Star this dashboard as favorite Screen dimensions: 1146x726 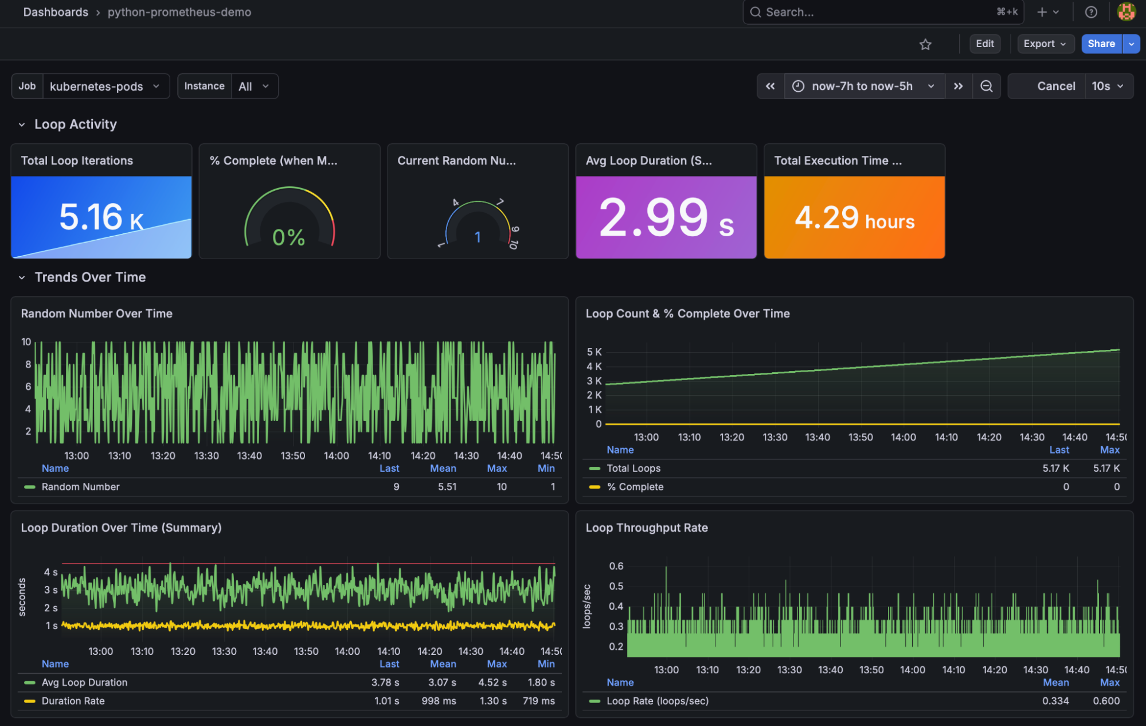[925, 44]
